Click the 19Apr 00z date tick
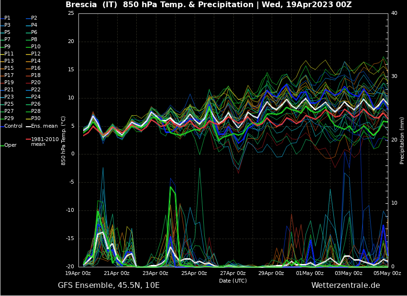This screenshot has width=407, height=296. [x=78, y=273]
